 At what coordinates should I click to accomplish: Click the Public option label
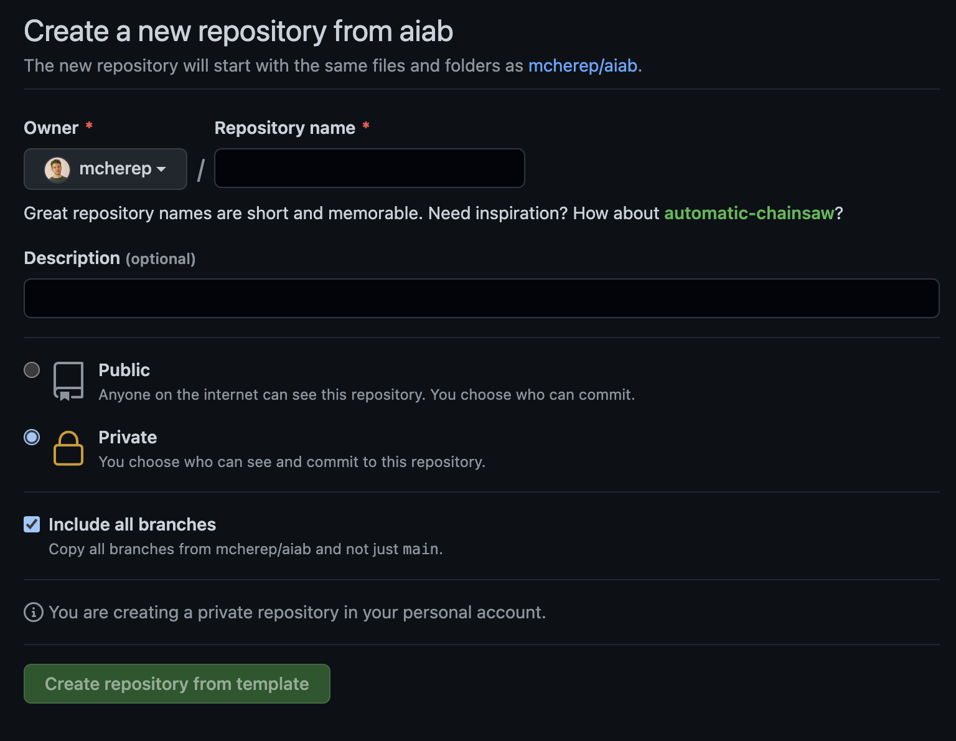[x=124, y=370]
